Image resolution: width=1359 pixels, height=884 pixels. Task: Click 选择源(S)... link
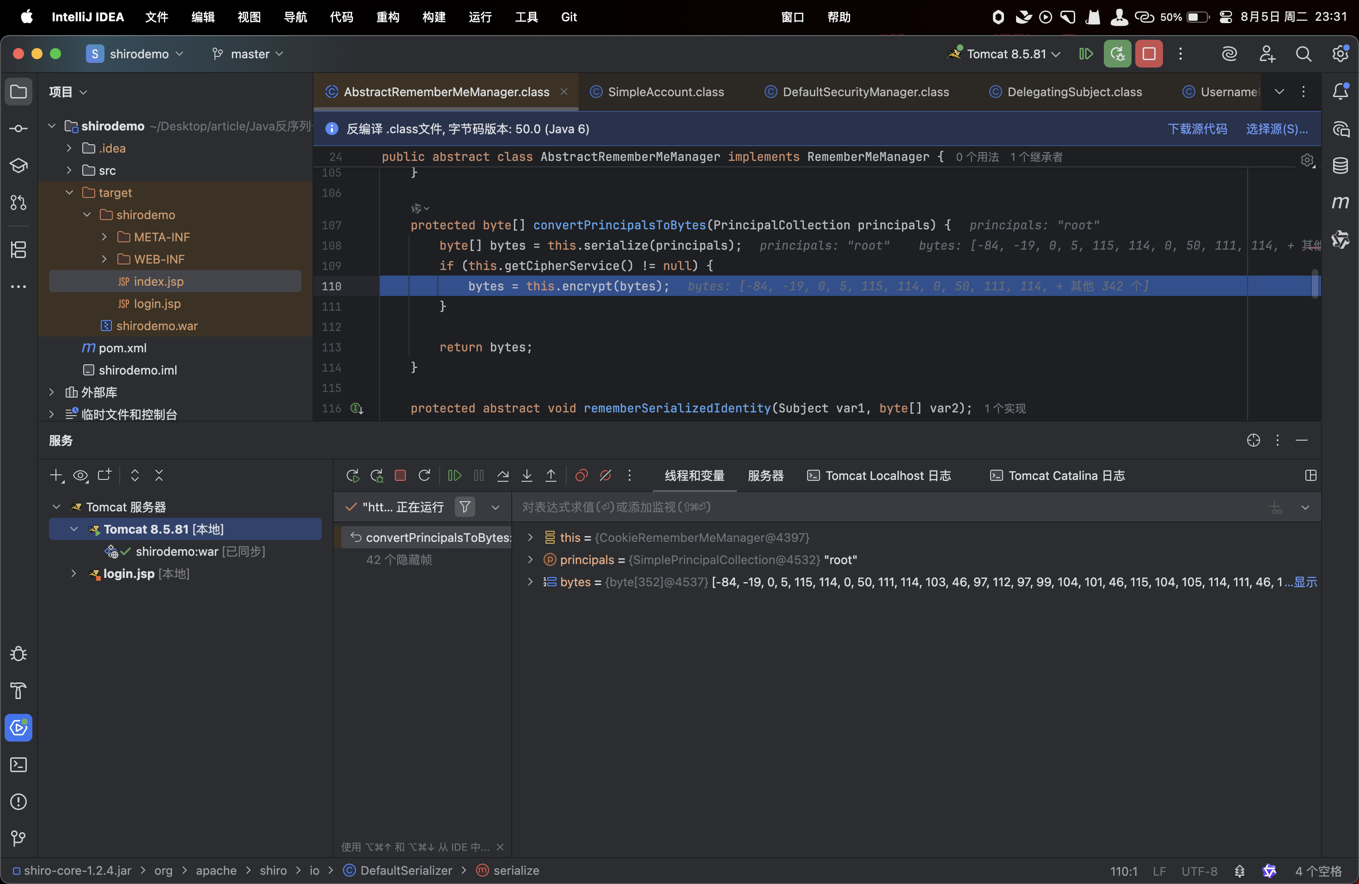(1276, 129)
